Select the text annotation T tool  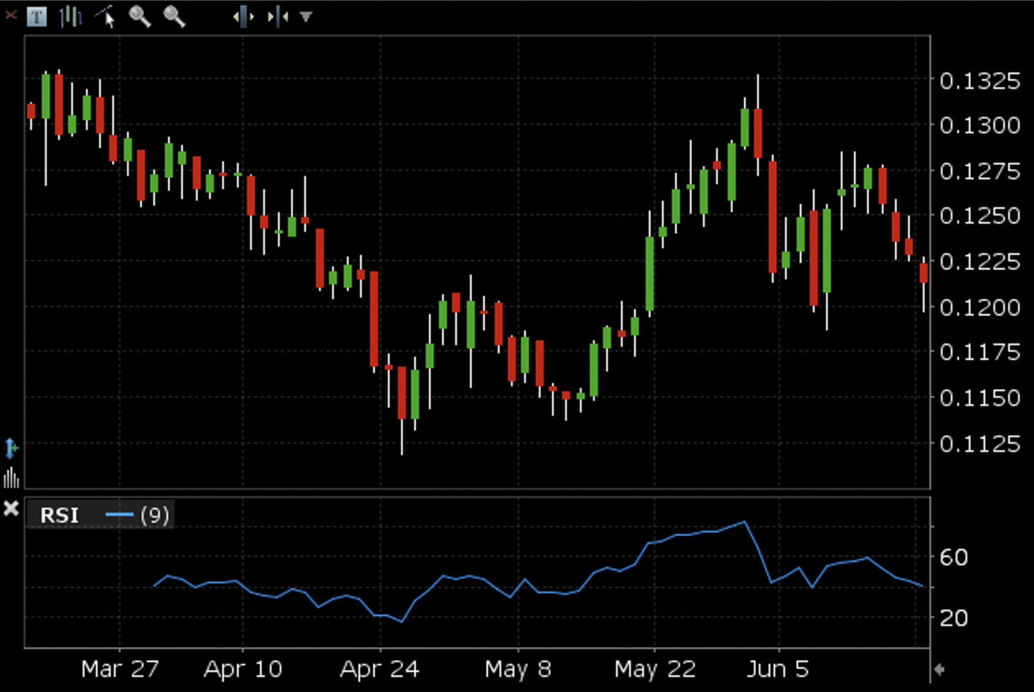pos(36,17)
